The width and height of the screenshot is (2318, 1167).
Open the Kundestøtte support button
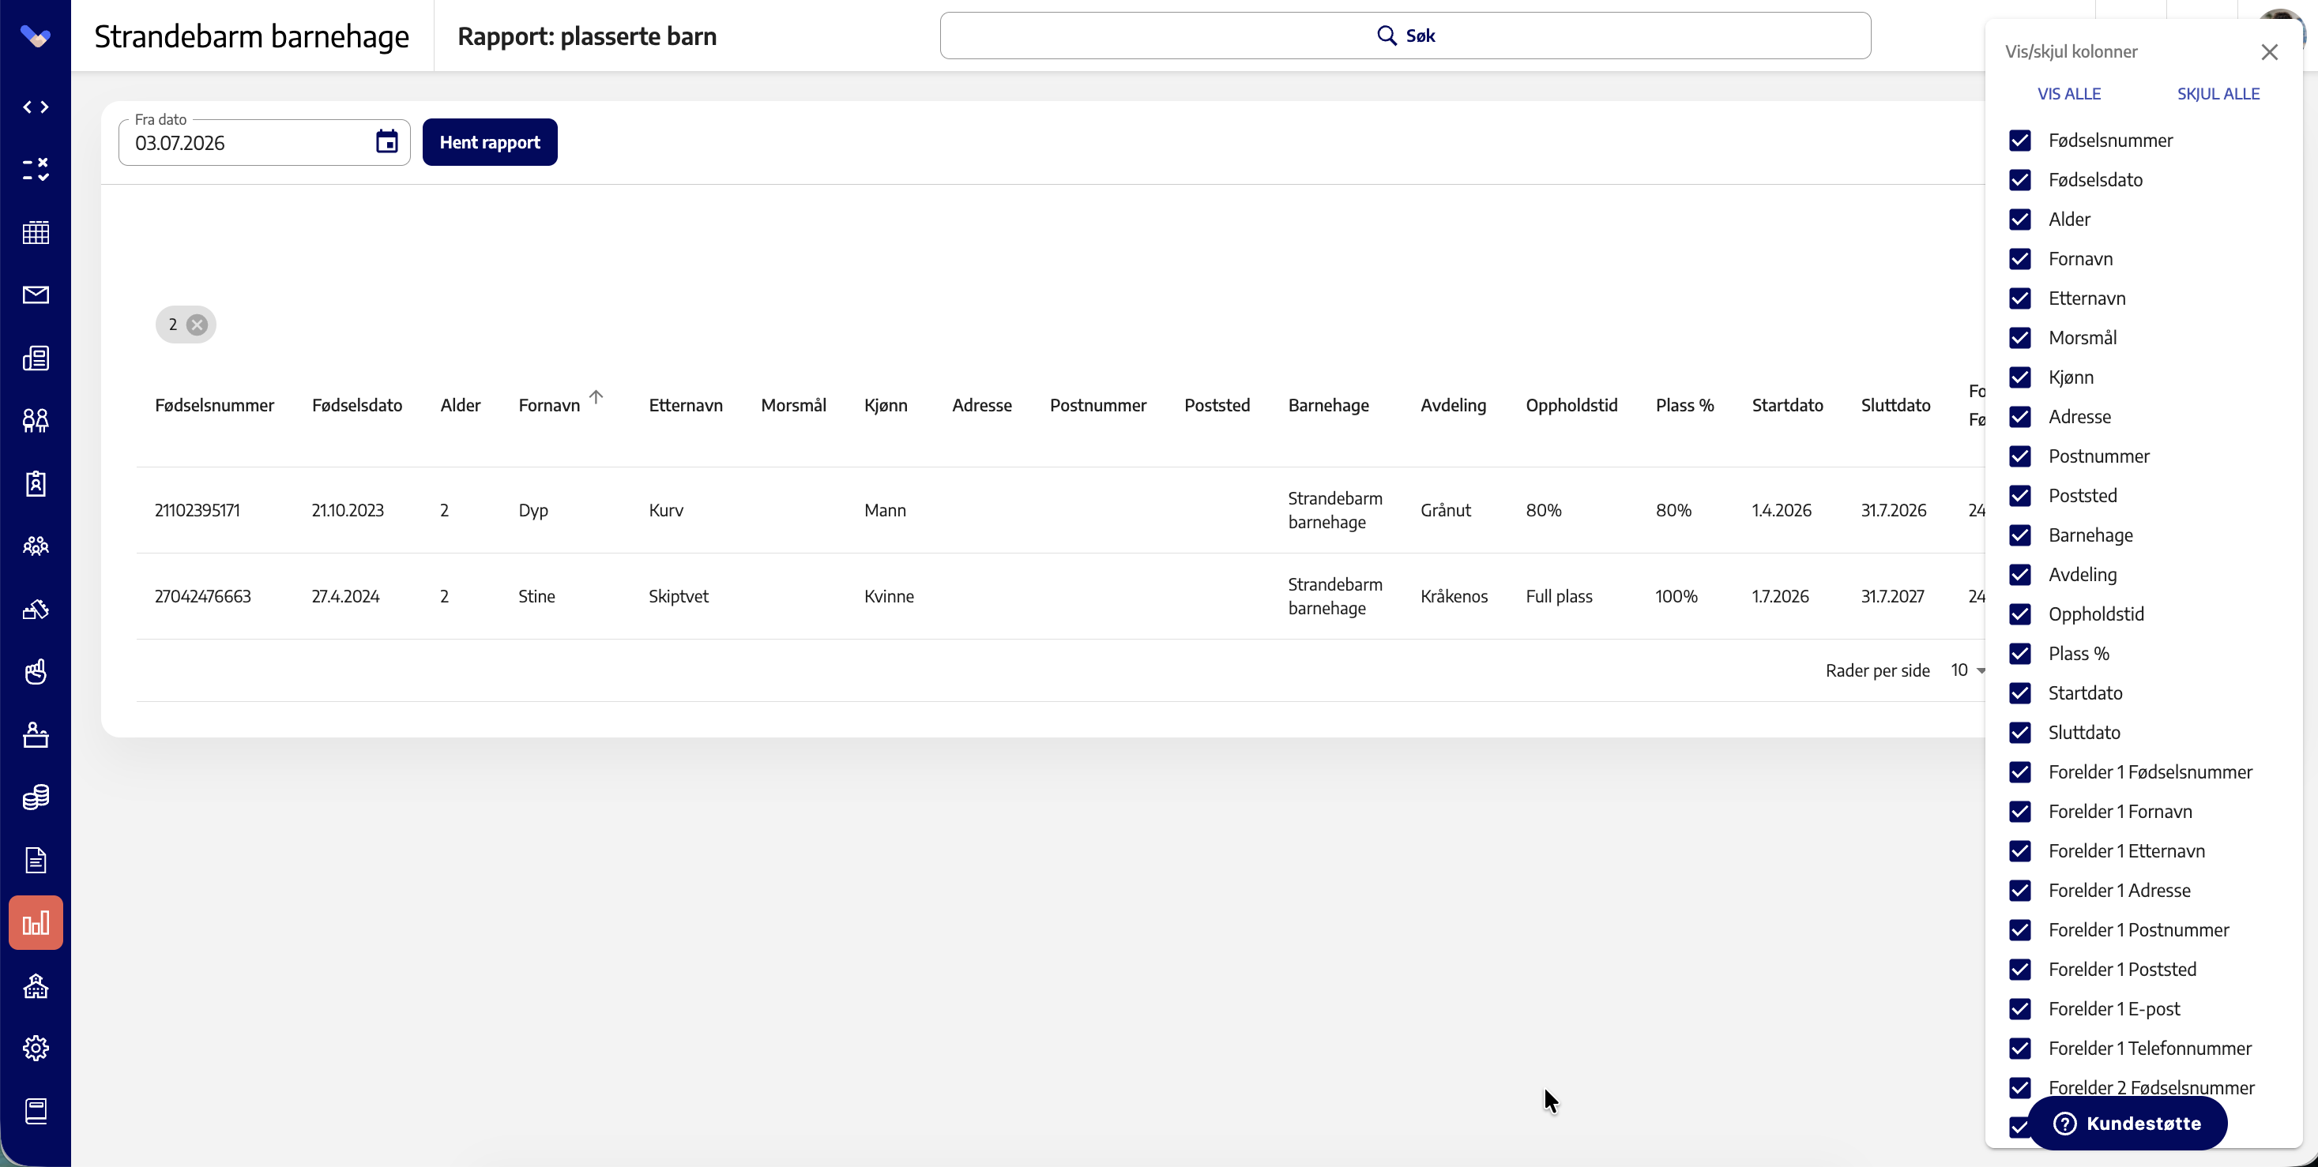pos(2128,1123)
